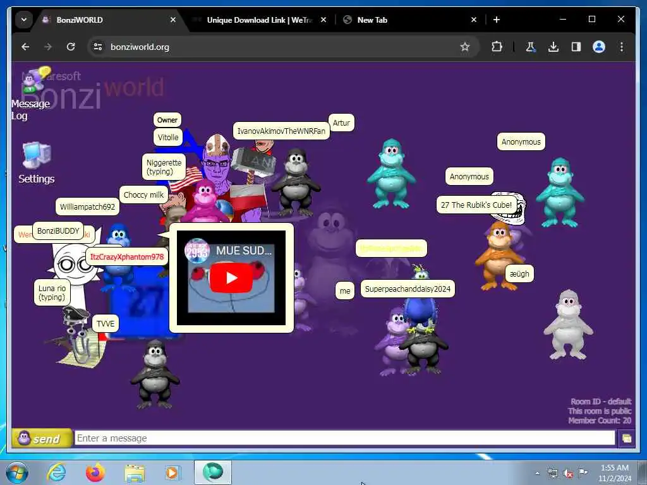Screen dimensions: 647x485
Task: Click the Enter a message field
Action: [344, 438]
